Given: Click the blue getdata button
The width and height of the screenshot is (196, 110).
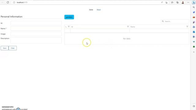Looking at the screenshot, I should (x=69, y=17).
